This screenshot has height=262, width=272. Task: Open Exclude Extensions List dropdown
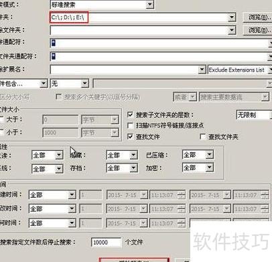coord(270,70)
